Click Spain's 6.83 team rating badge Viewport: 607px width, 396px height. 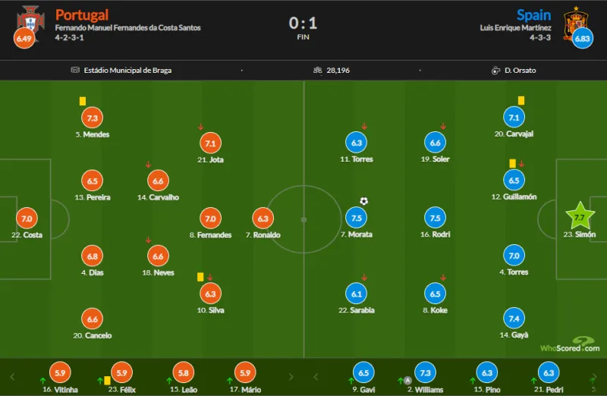pos(583,38)
